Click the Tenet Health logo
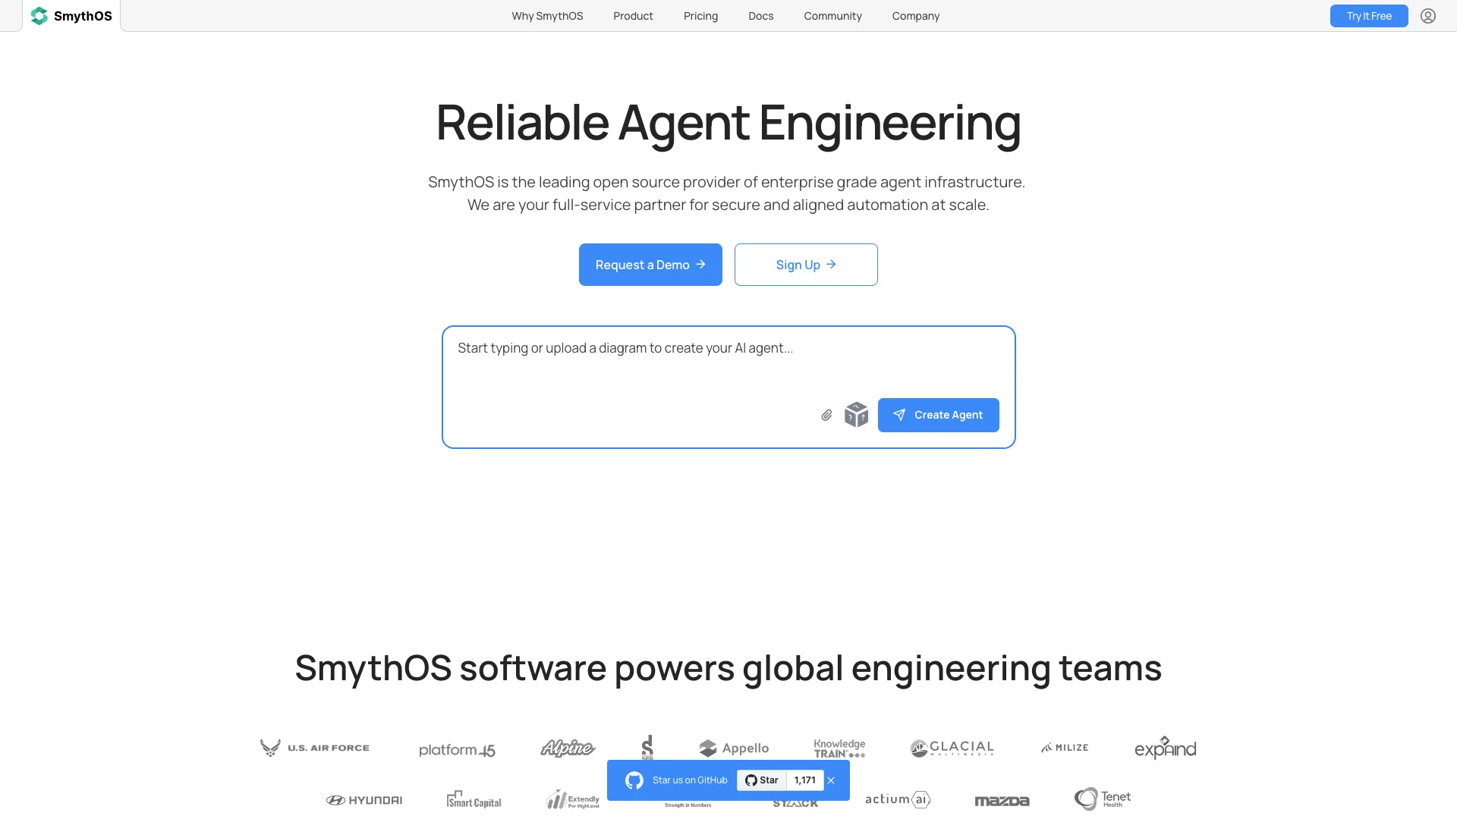The height and width of the screenshot is (819, 1457). (x=1102, y=799)
